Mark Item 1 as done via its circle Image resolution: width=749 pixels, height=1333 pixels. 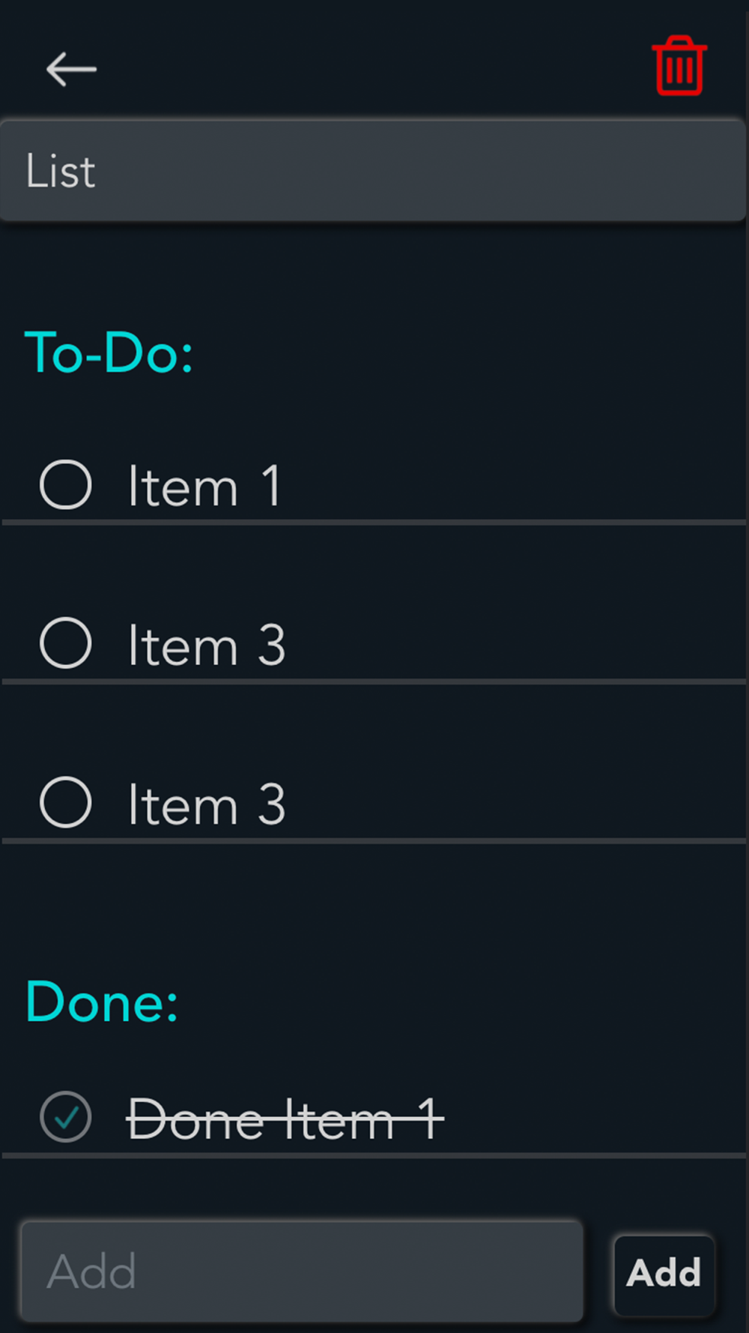coord(66,484)
